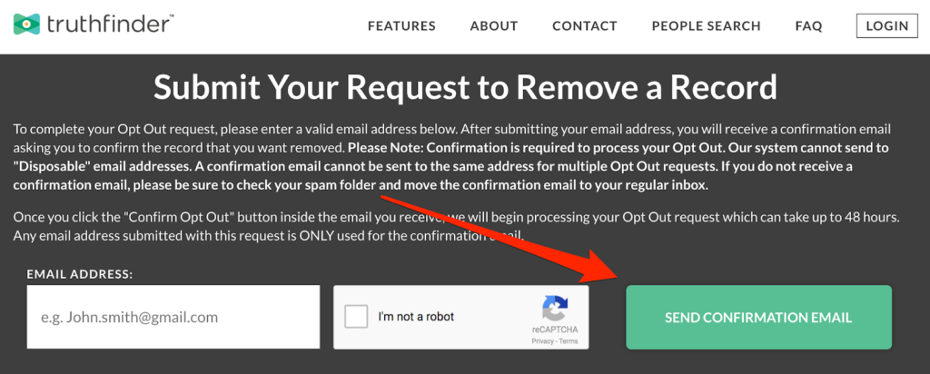Focus the email address input field

coord(173,317)
